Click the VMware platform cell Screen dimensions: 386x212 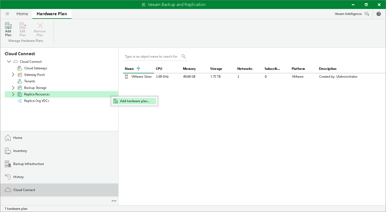[x=298, y=77]
